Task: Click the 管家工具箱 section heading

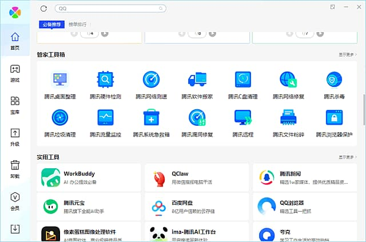Action: [51, 55]
